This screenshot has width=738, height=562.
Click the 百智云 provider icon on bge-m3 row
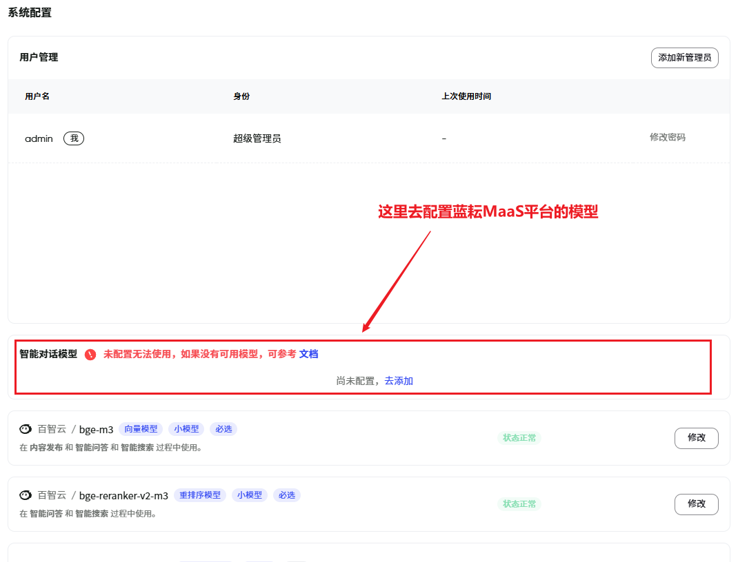click(26, 428)
